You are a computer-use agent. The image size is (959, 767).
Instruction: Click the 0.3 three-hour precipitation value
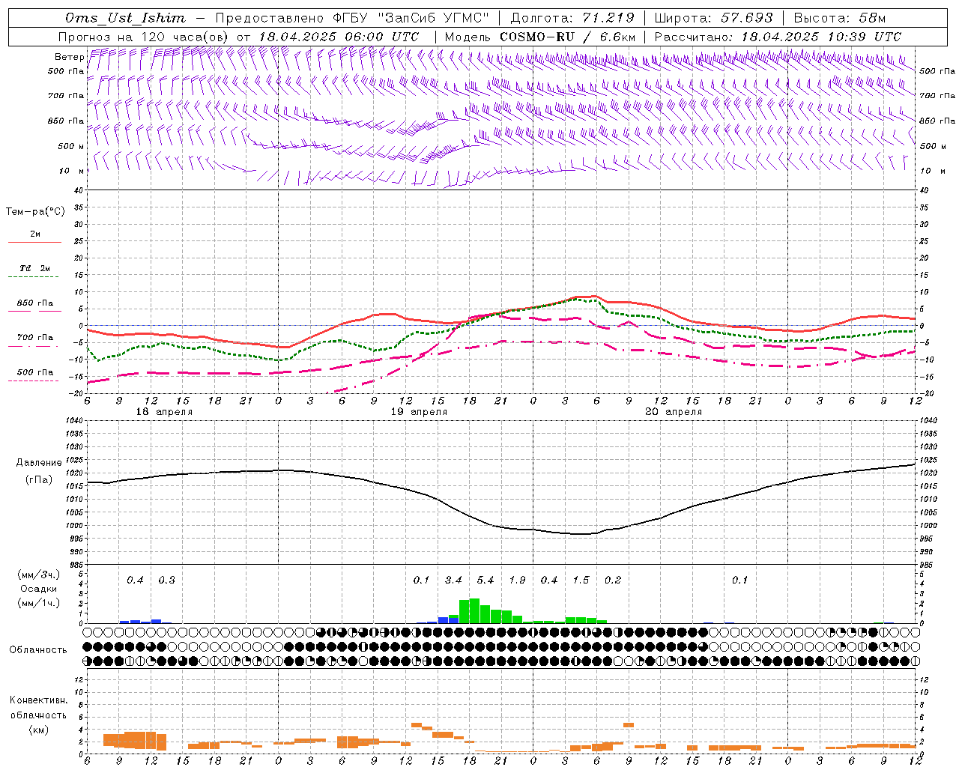pos(166,580)
